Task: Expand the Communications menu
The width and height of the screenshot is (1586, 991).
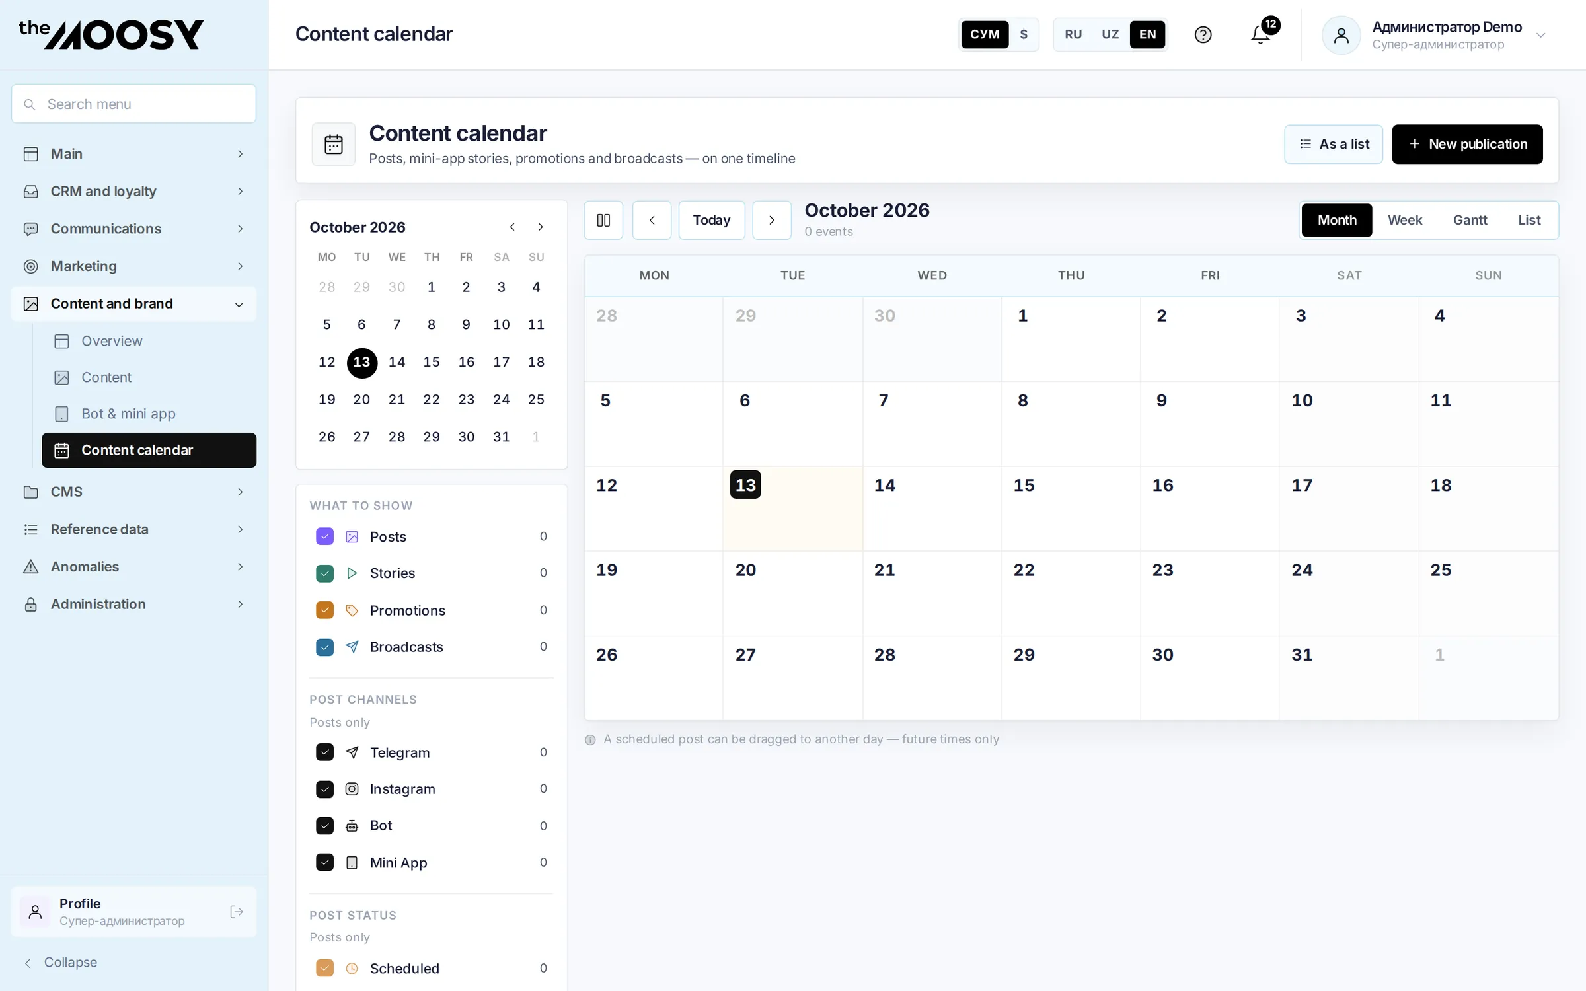Action: pos(133,229)
